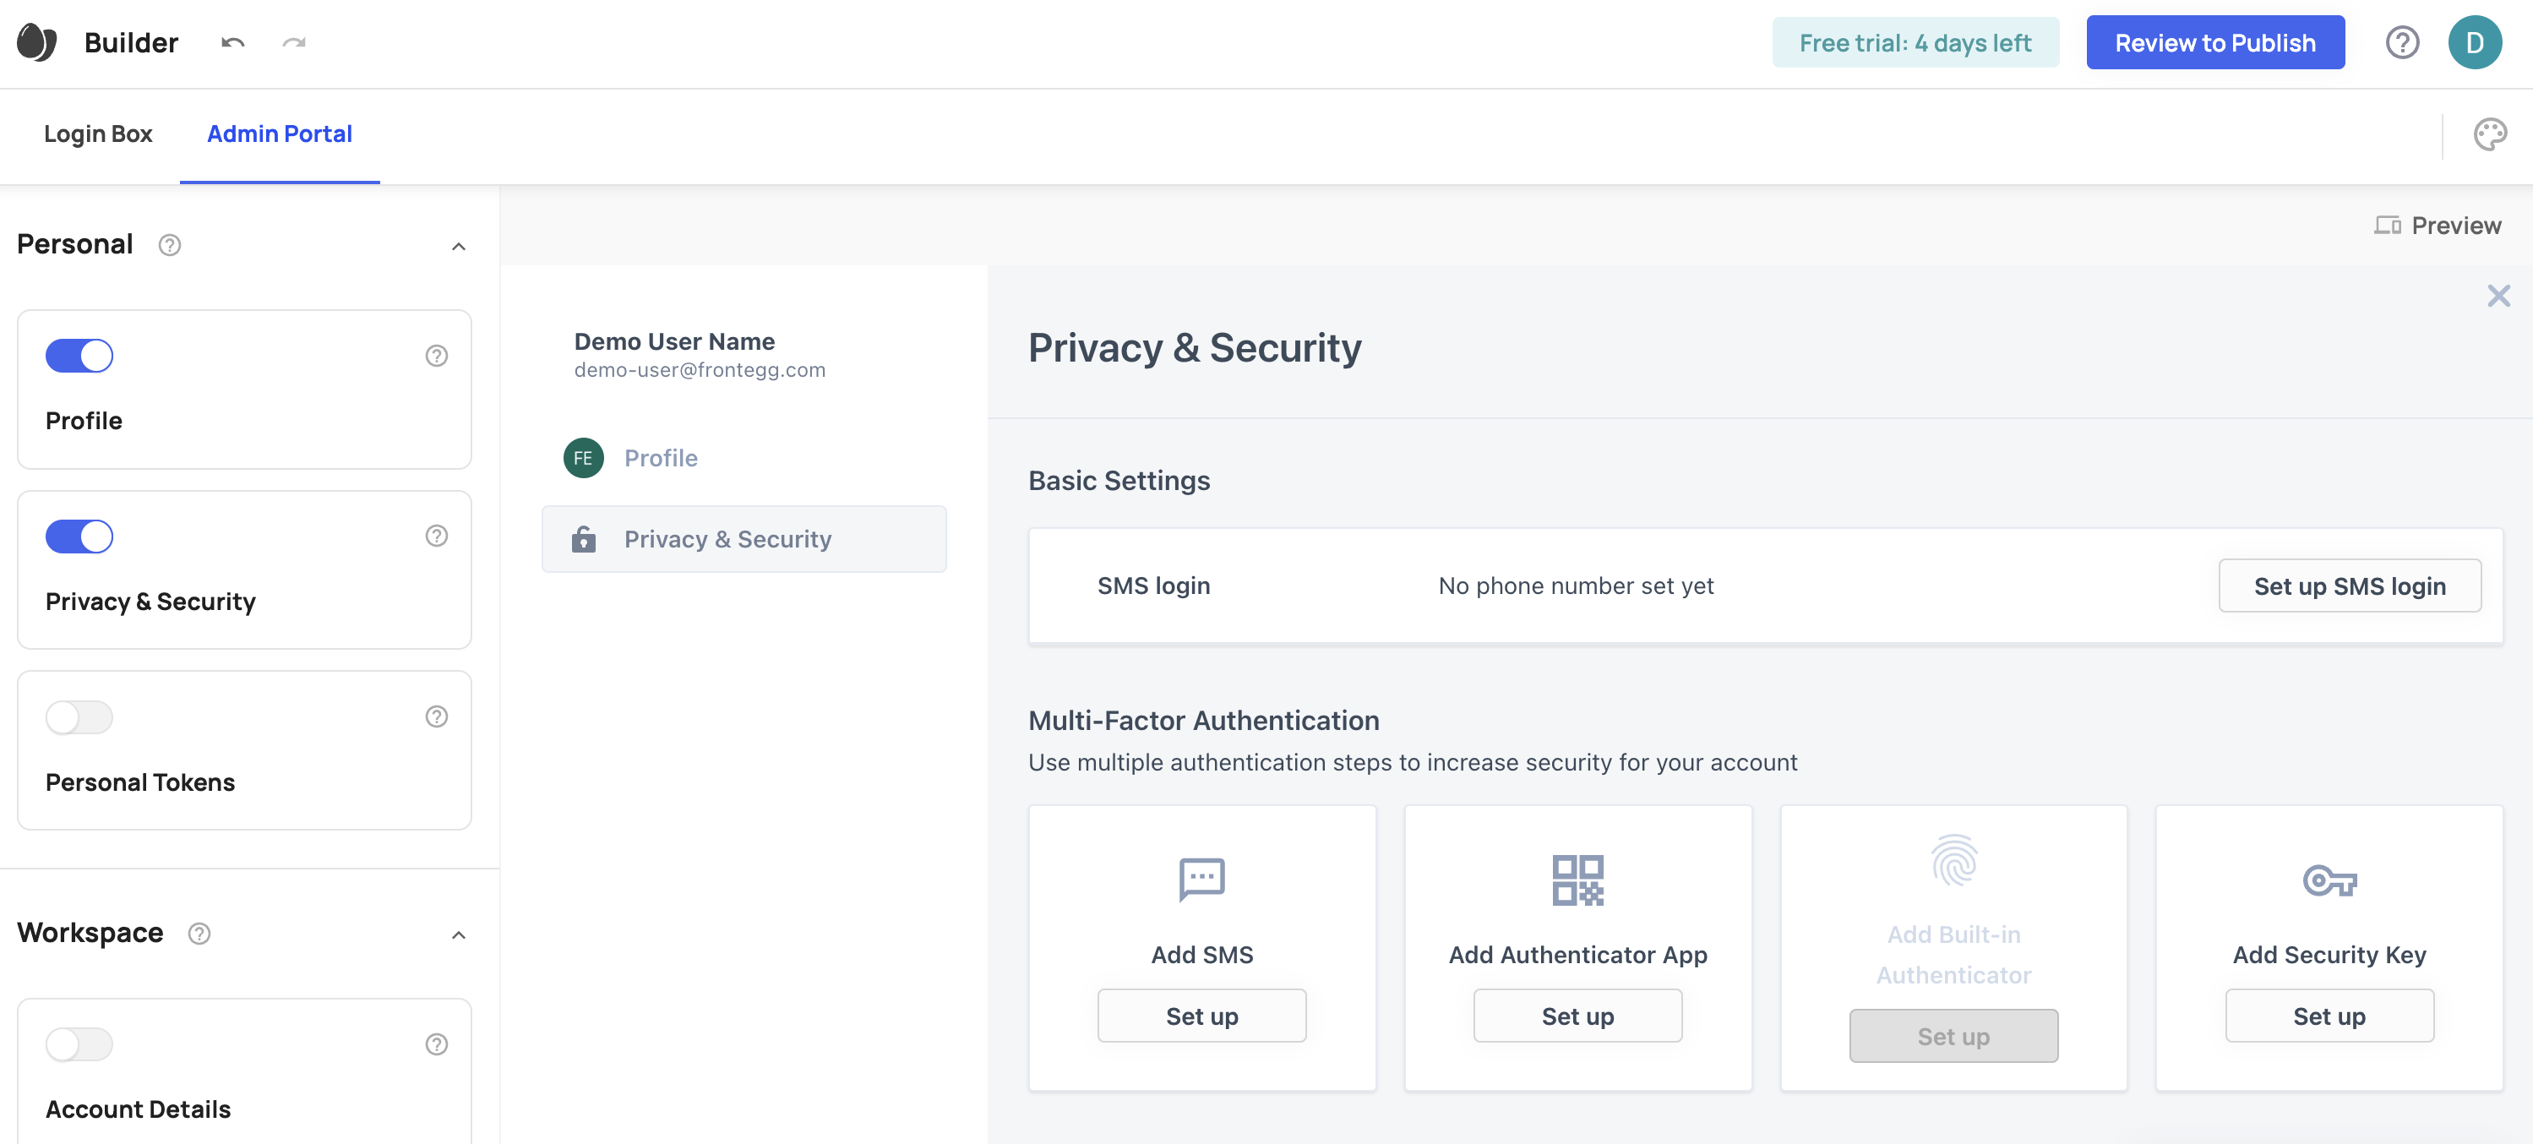Collapse the Personal section
Screen dimensions: 2533x1144
pos(457,246)
